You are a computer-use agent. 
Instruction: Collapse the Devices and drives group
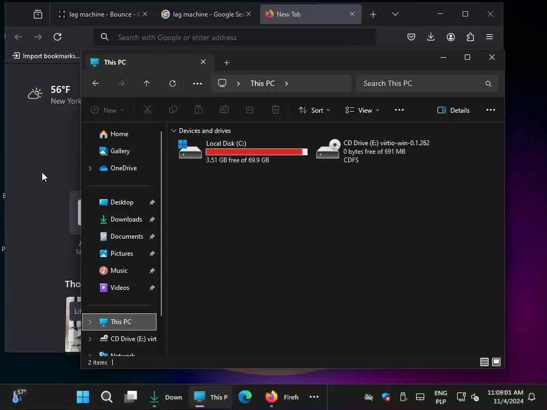point(174,131)
